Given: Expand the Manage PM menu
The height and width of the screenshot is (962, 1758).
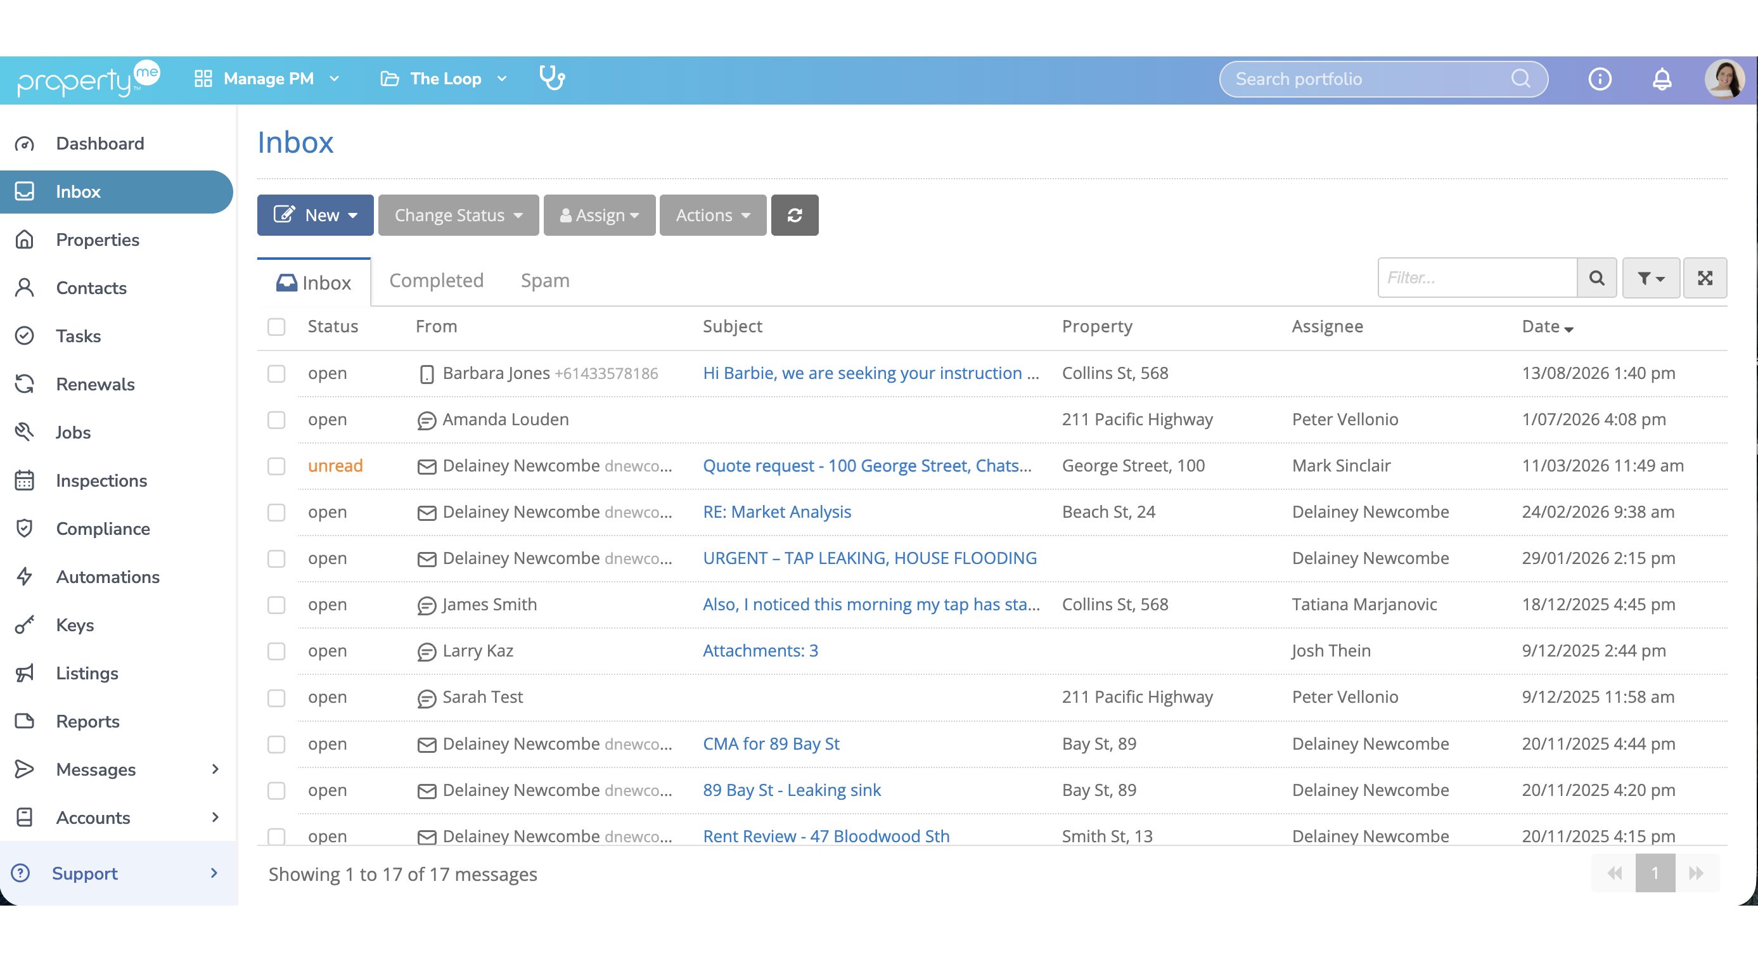Looking at the screenshot, I should click(267, 79).
